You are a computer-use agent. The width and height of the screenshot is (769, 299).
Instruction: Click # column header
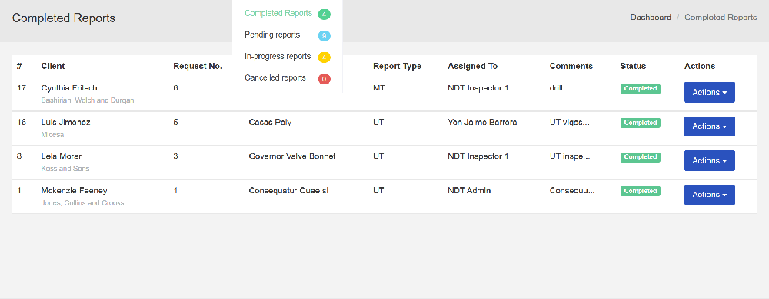pos(19,67)
